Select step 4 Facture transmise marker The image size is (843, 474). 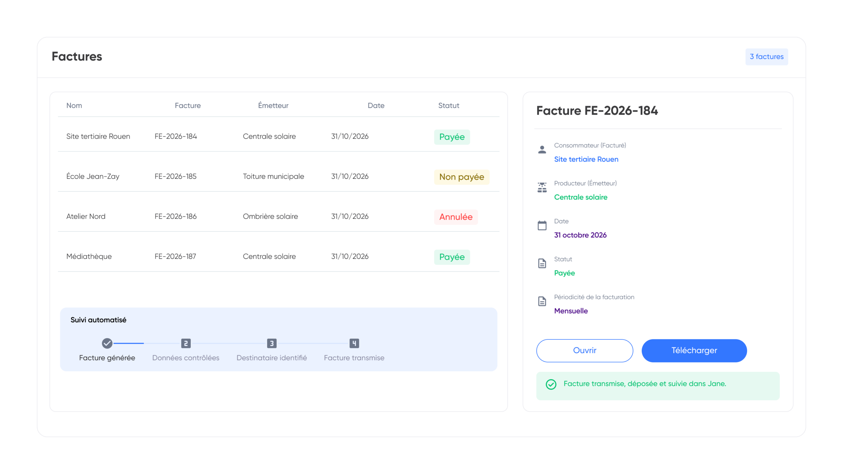354,343
